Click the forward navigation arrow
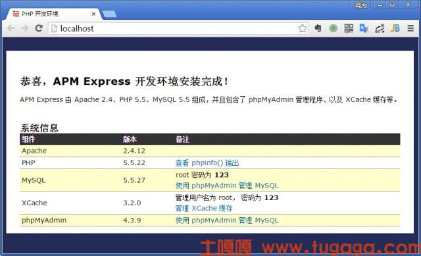 (x=25, y=28)
